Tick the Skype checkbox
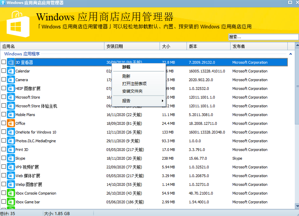The image size is (299, 216). click(x=4, y=158)
